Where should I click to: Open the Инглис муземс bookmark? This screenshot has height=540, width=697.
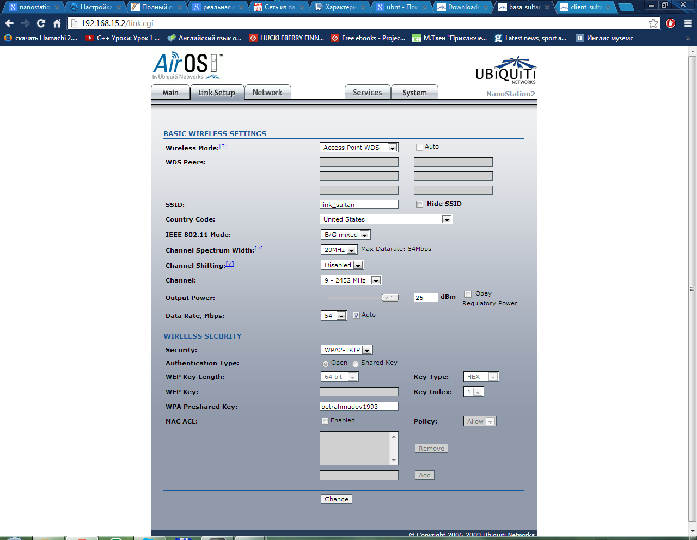[x=605, y=38]
